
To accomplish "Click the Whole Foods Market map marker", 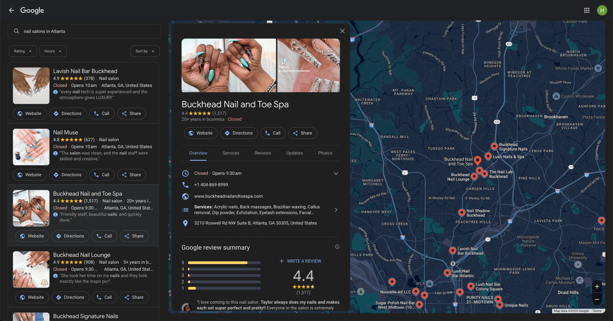I will coord(598,68).
